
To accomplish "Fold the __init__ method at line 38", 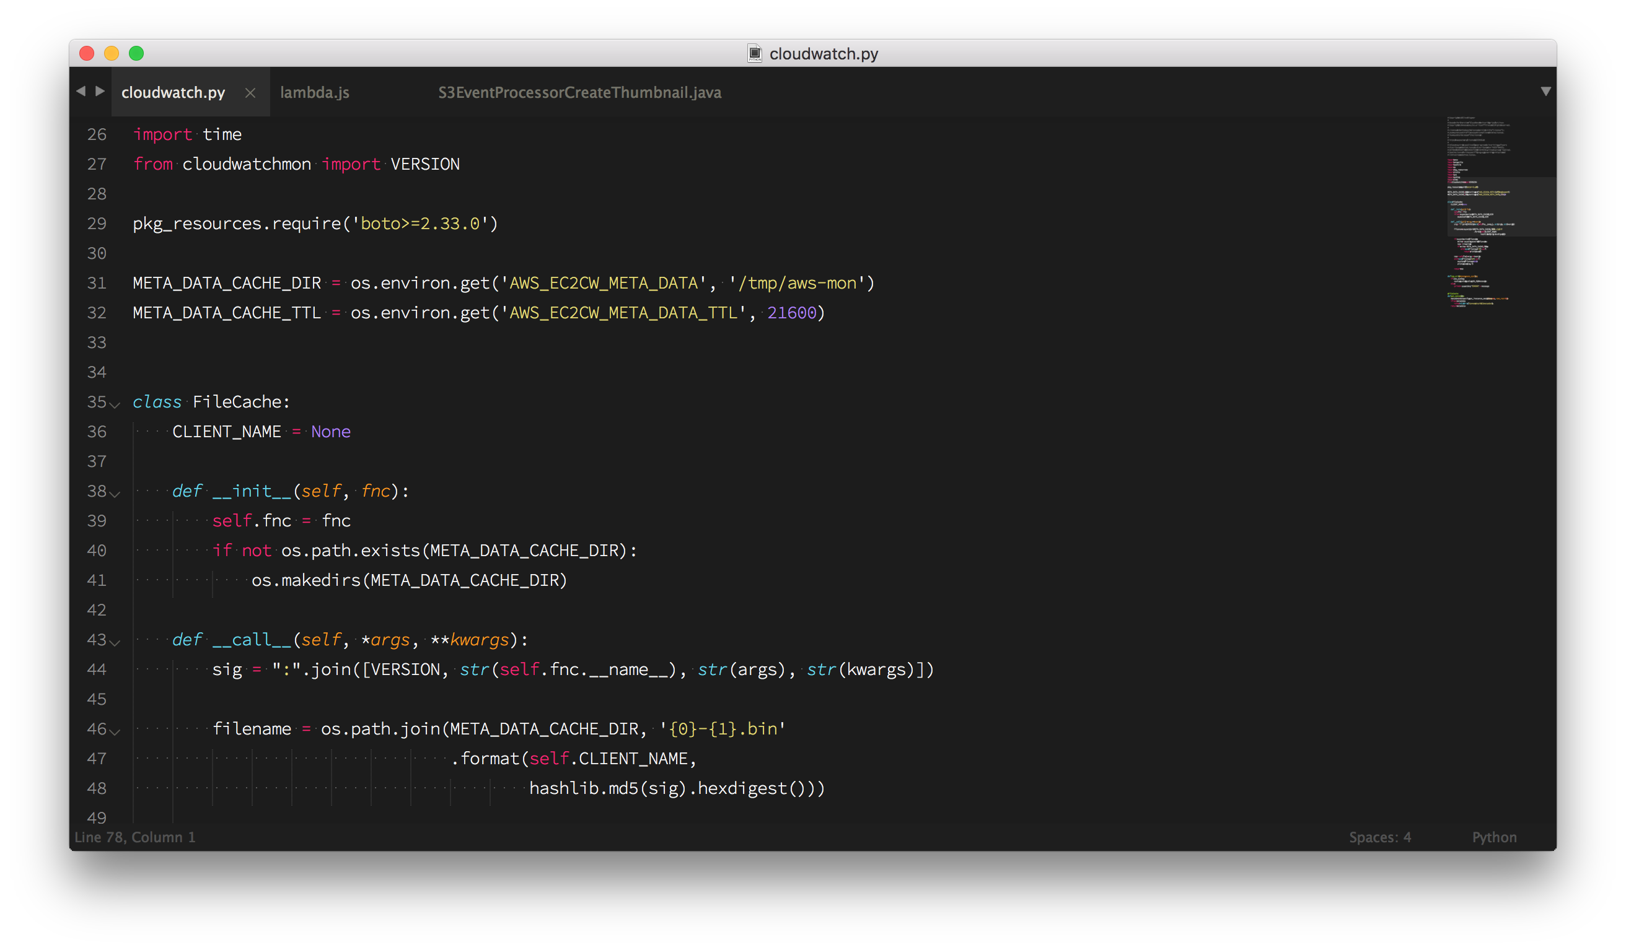I will coord(115,494).
